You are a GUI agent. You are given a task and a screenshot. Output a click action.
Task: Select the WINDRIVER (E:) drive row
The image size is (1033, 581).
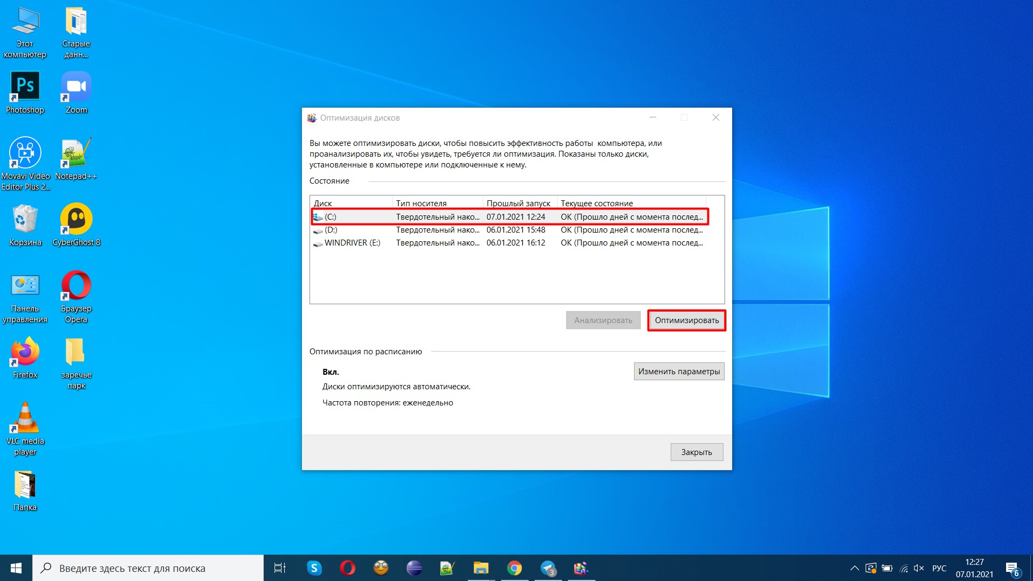pyautogui.click(x=352, y=243)
